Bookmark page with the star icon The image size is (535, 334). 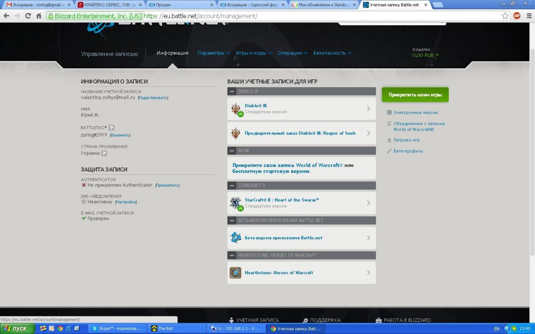click(x=505, y=16)
